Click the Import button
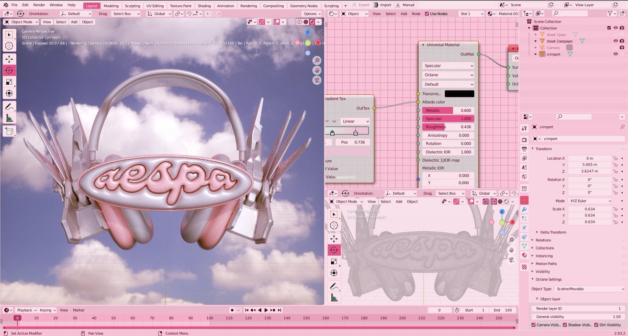628x336 pixels. 383,5
